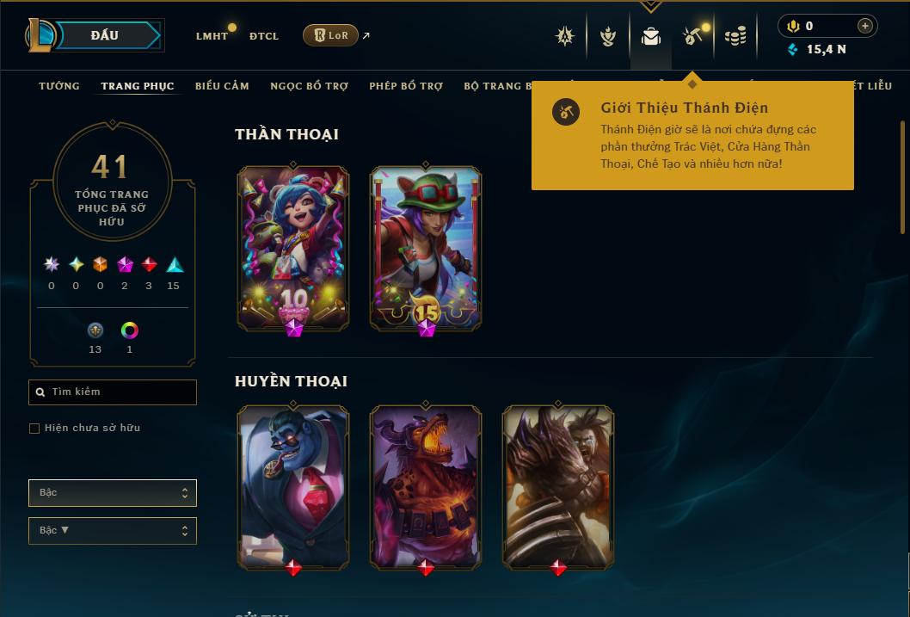Switch to the Tướng tab
The image size is (910, 617).
(59, 86)
